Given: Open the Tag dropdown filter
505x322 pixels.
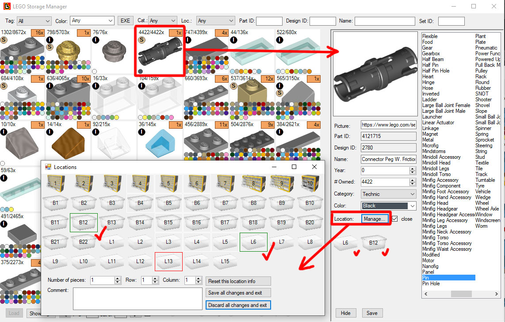Looking at the screenshot, I should tap(34, 21).
